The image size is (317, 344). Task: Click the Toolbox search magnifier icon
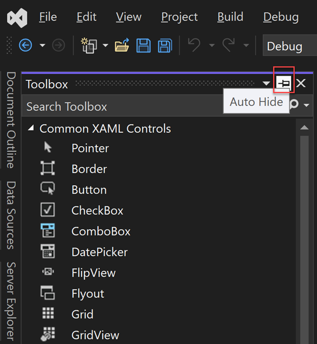point(294,104)
